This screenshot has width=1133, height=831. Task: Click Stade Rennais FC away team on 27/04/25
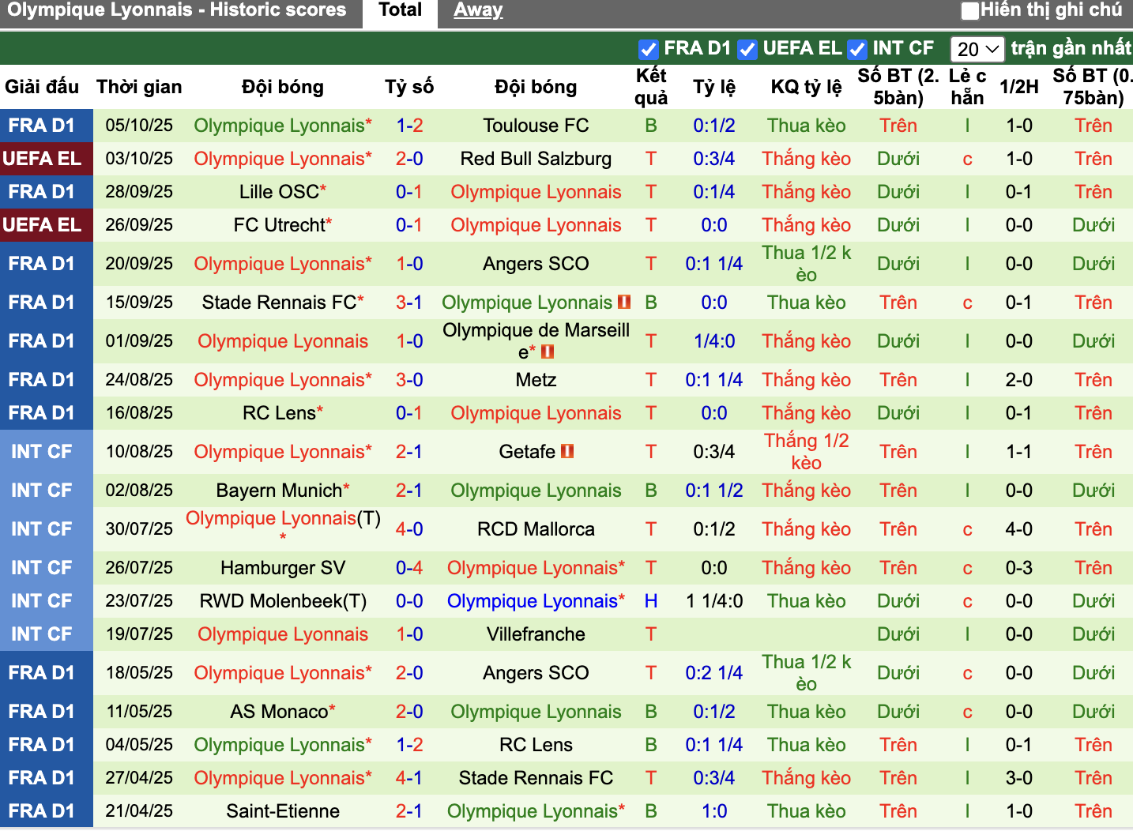(x=536, y=778)
